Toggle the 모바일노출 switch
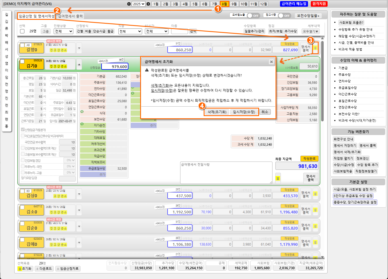Image resolution: width=388 pixels, height=279 pixels. (x=253, y=16)
